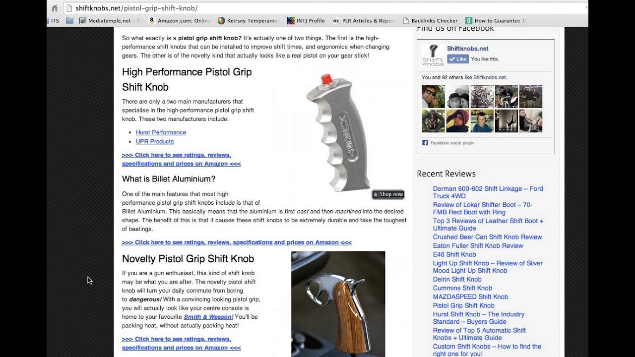This screenshot has height=357, width=635.
Task: Open the Keirsey Temperament bookmark
Action: [x=249, y=21]
